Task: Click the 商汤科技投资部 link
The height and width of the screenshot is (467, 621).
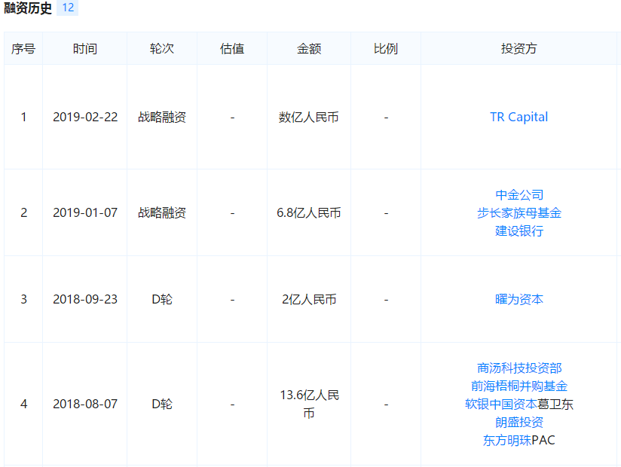Action: pyautogui.click(x=519, y=368)
